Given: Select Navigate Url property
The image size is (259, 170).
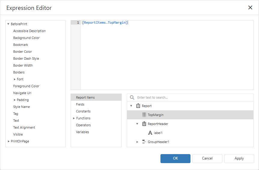Looking at the screenshot, I should coord(22,93).
